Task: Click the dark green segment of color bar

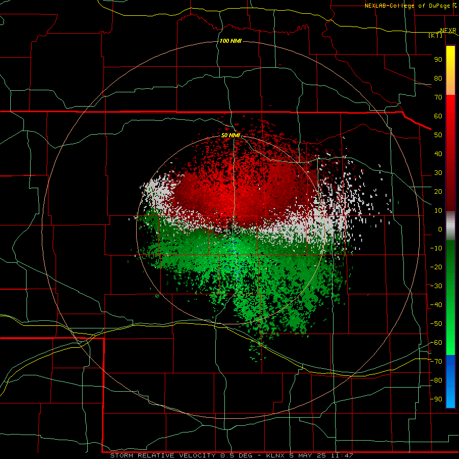Action: tap(450, 258)
